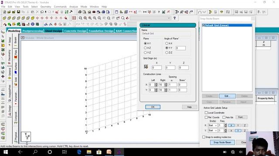
Task: Click Snap Node/Beam button
Action: coord(222,143)
